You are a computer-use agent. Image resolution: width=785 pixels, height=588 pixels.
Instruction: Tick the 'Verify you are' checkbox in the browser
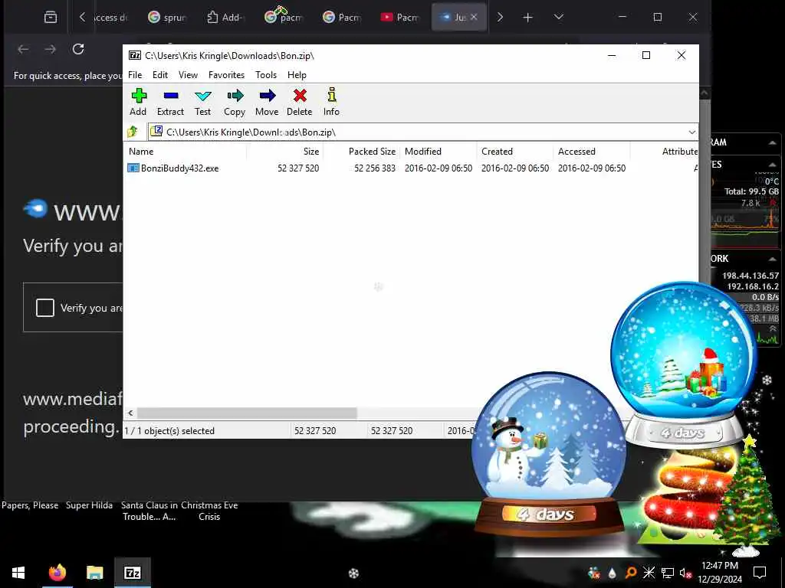45,308
